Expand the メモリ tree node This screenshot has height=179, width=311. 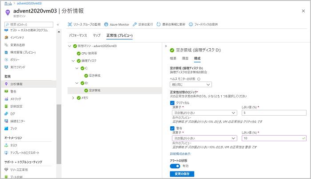pyautogui.click(x=73, y=98)
